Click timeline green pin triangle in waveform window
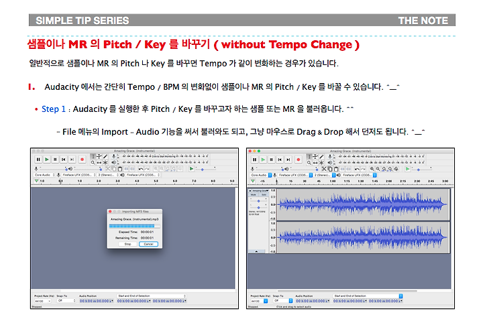483x317 pixels. pyautogui.click(x=253, y=181)
